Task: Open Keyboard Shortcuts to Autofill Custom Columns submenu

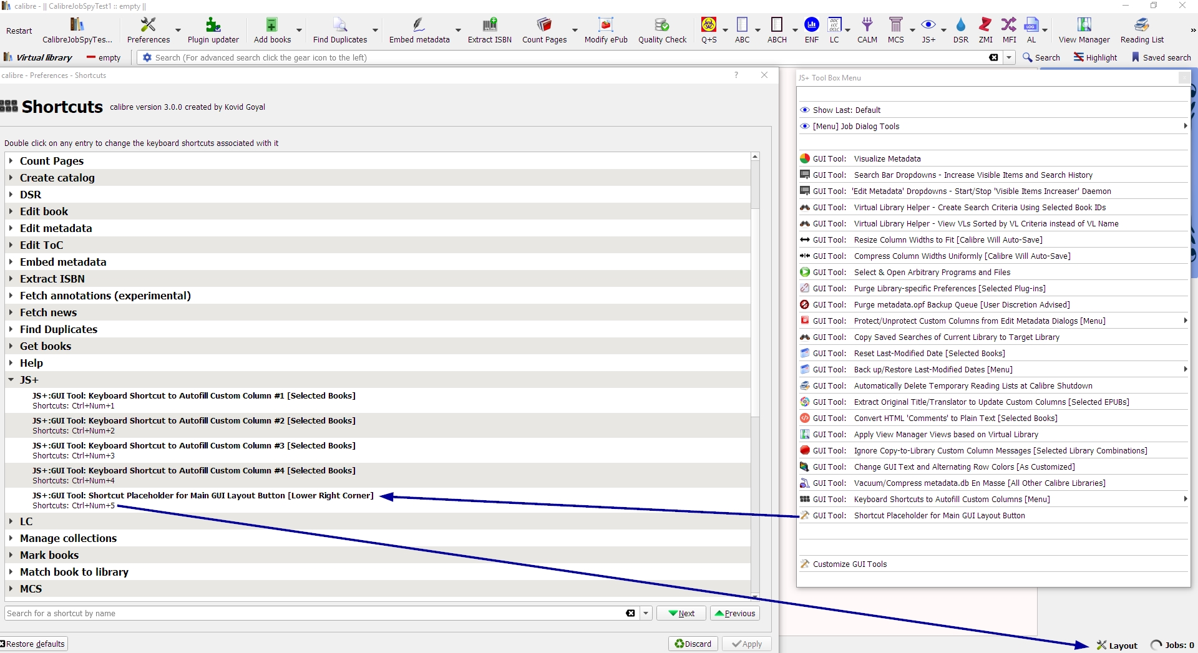Action: pos(993,499)
